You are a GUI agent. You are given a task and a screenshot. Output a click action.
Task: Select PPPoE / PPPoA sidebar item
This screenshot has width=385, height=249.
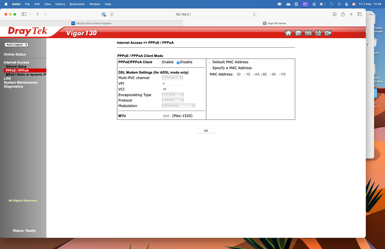[17, 71]
